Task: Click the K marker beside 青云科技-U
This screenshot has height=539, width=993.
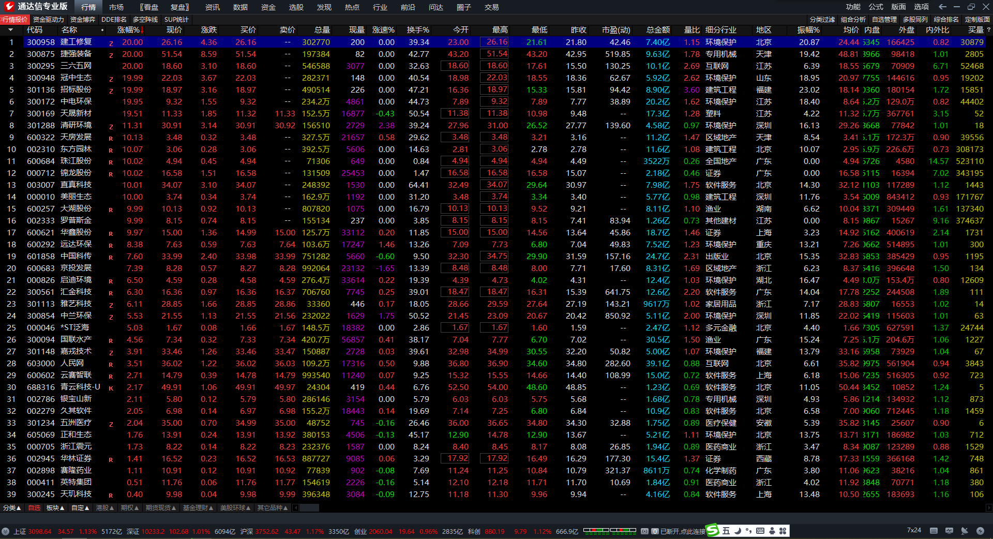Action: point(111,388)
